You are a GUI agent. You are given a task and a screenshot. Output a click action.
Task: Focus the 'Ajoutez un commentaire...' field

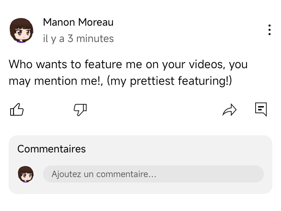click(153, 174)
